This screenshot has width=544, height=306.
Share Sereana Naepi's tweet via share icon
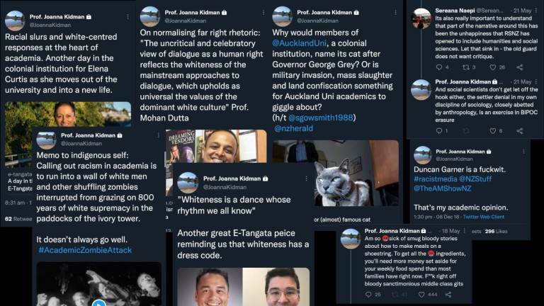[x=520, y=67]
